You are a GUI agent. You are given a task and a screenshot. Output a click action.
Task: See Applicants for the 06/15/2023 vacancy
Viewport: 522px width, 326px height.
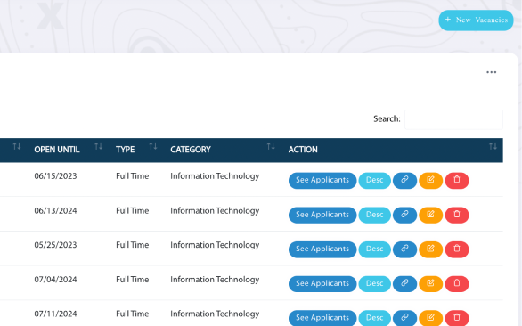click(x=322, y=181)
